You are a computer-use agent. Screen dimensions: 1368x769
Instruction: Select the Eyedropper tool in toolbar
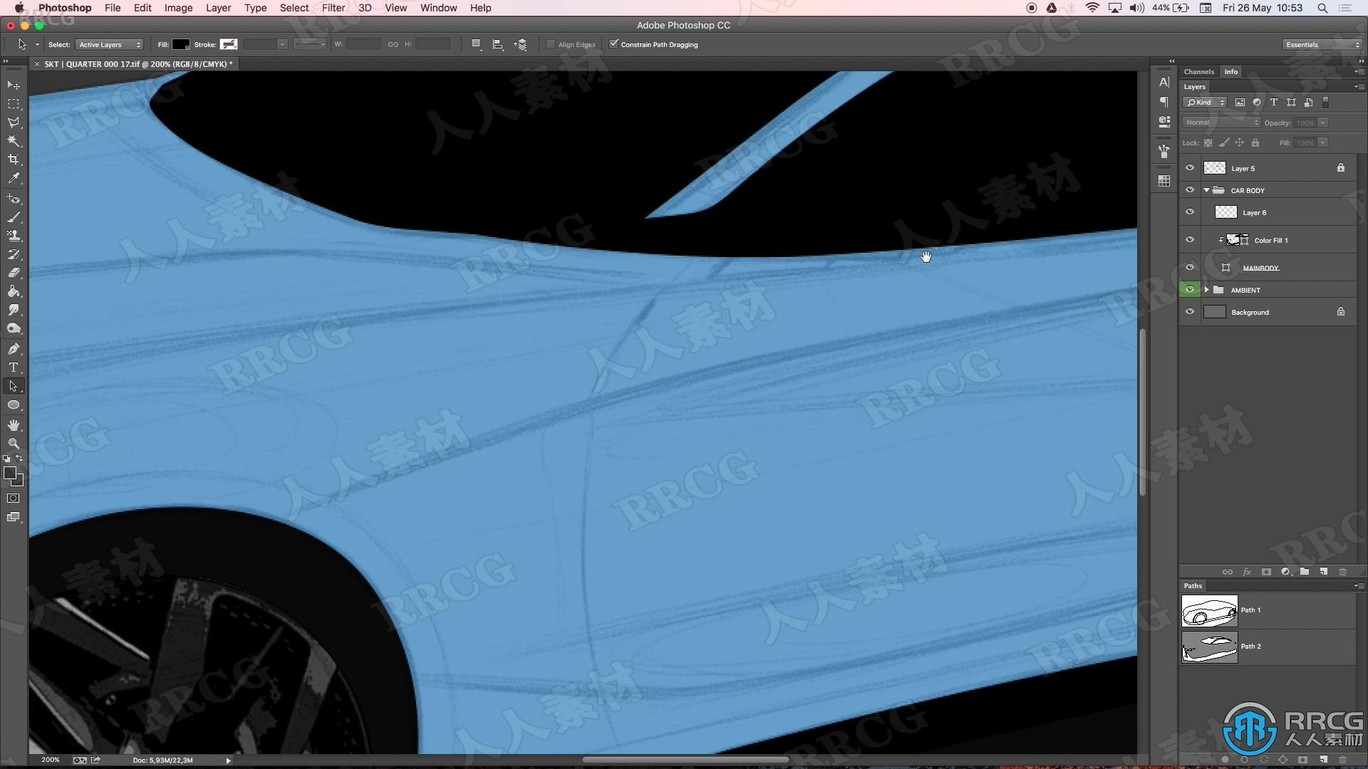(14, 179)
